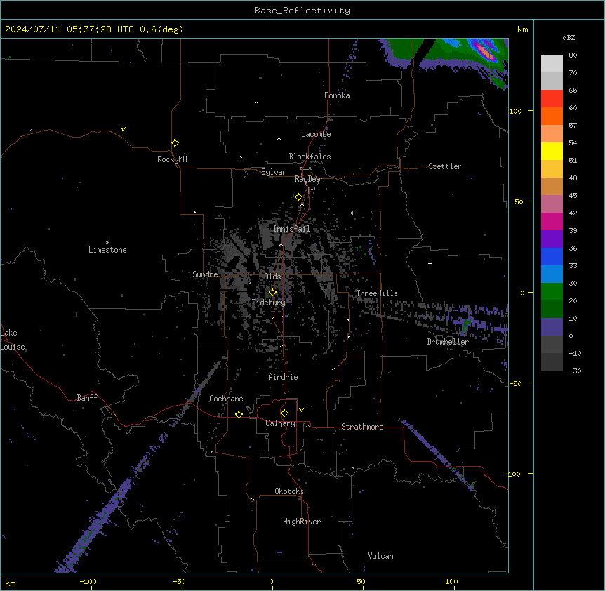Pick the purple 36-39 dBZ legend swatch

coord(552,239)
